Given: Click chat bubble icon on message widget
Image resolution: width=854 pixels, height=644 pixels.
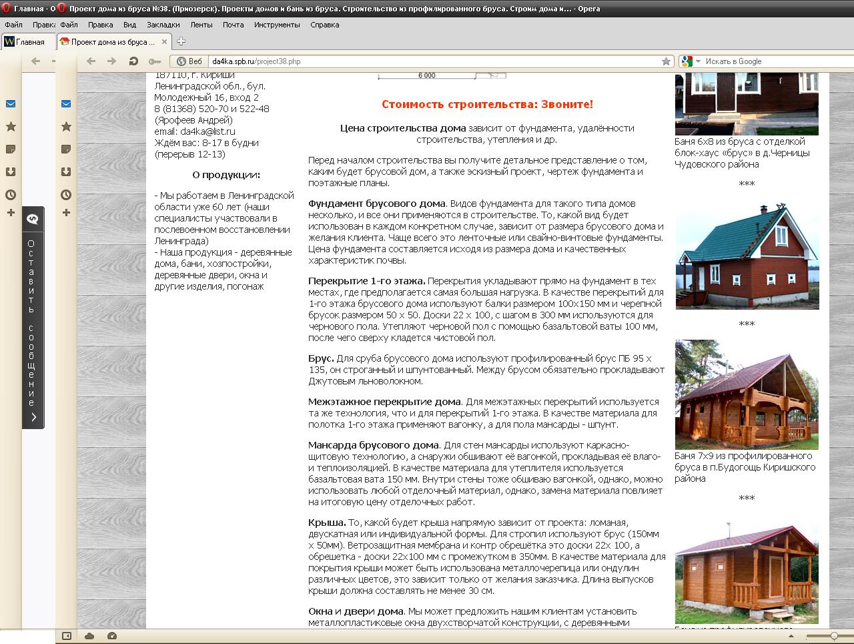Looking at the screenshot, I should (x=33, y=219).
